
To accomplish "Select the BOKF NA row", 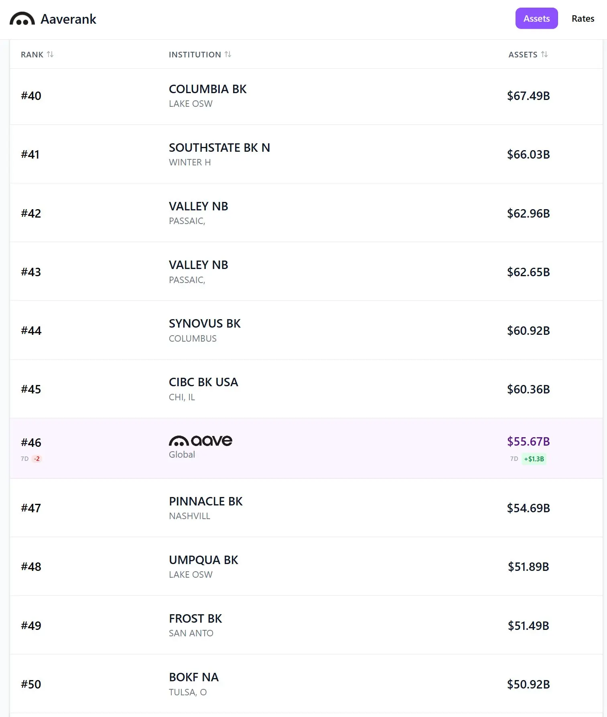I will pos(306,684).
